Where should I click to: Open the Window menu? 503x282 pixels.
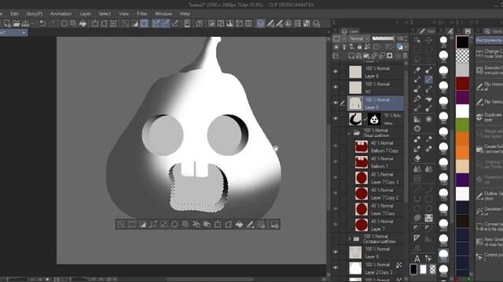(163, 14)
